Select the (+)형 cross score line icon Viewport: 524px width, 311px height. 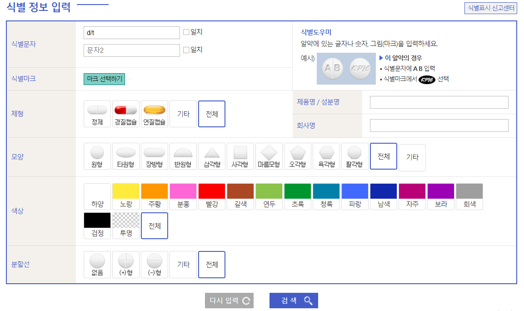[125, 264]
